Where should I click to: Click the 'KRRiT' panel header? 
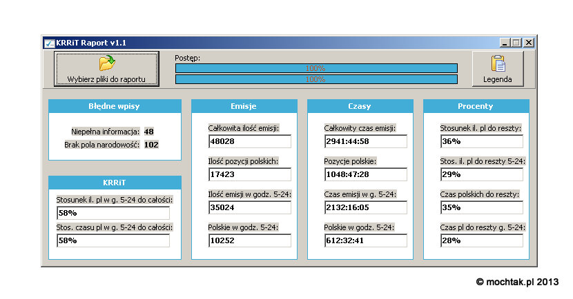pyautogui.click(x=115, y=183)
